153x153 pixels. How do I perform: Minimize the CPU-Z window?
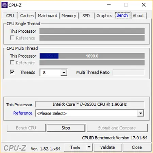(x=109, y=5)
